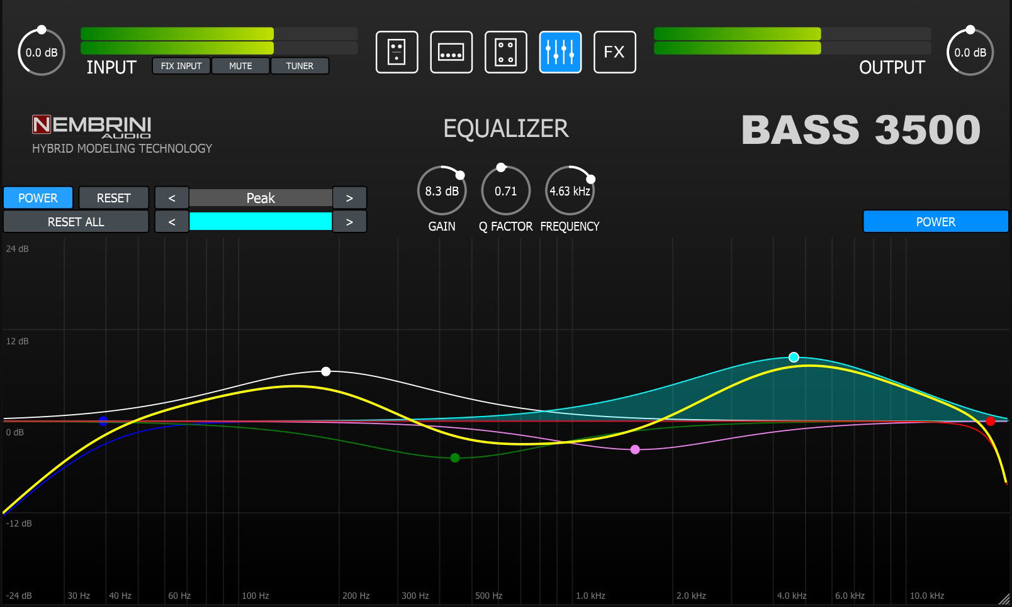This screenshot has height=607, width=1012.
Task: Go to next filter type after Peak
Action: [349, 198]
